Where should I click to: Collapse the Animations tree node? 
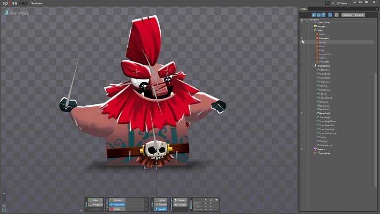click(312, 66)
